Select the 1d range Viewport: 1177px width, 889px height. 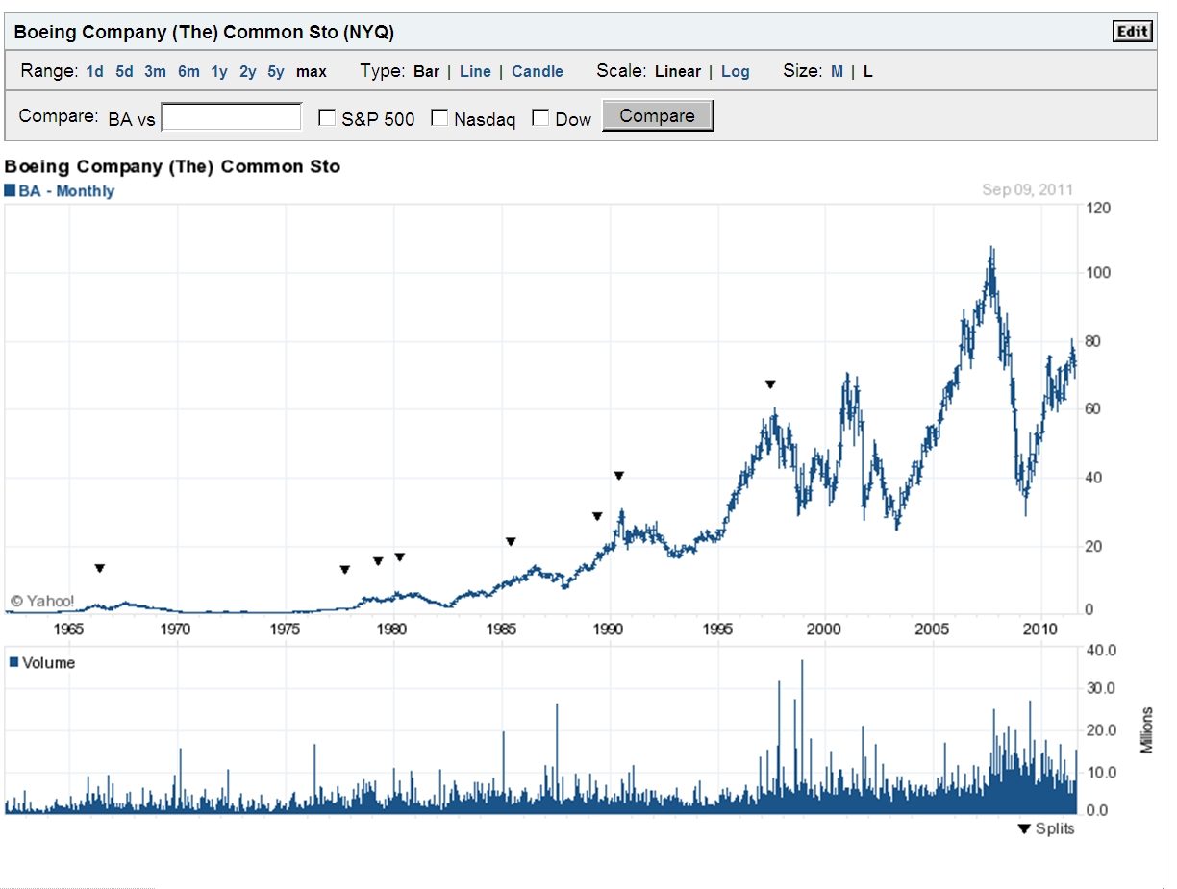point(95,71)
